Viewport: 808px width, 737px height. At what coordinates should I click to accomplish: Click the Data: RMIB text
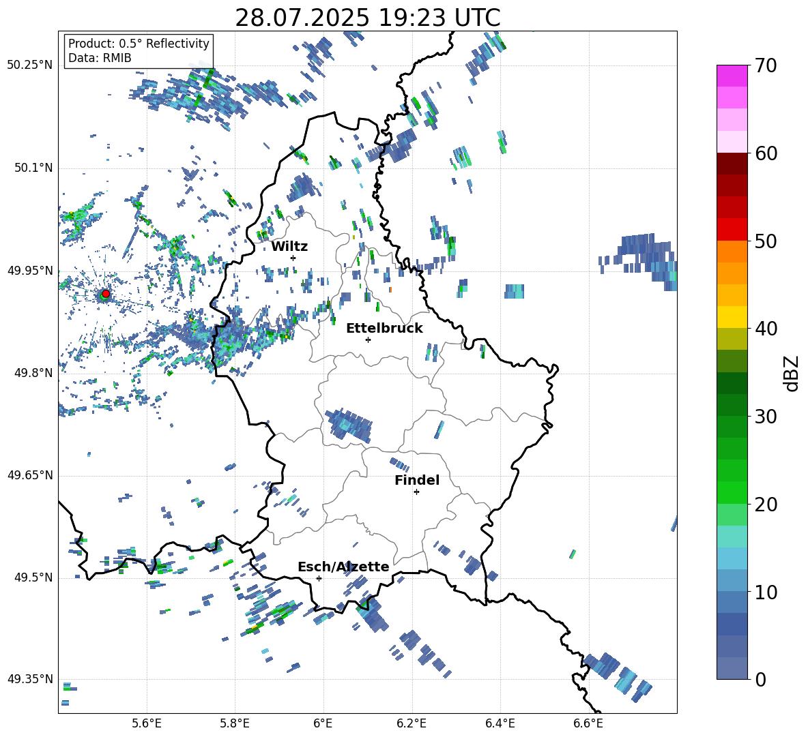click(100, 58)
